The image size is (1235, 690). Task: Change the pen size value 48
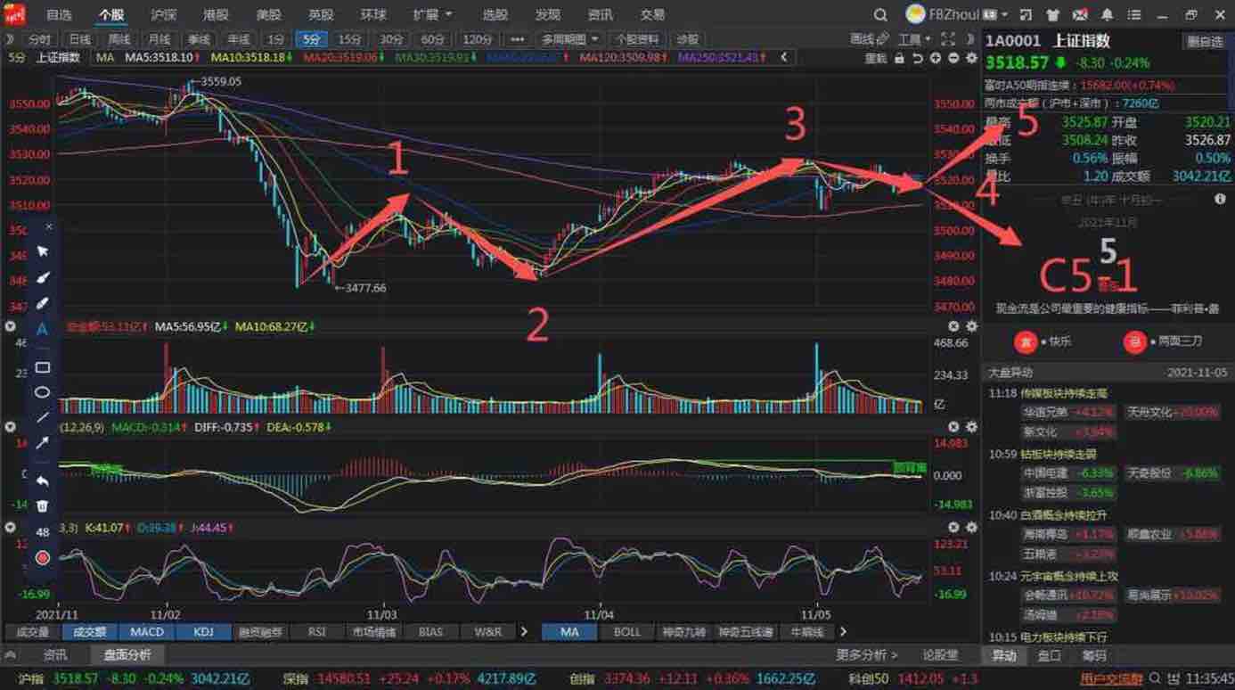[x=42, y=532]
